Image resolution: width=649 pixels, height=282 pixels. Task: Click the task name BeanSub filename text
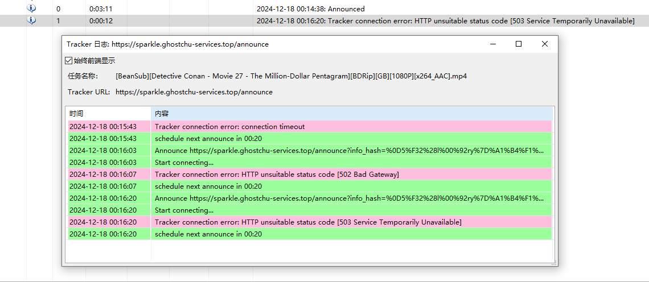[291, 76]
